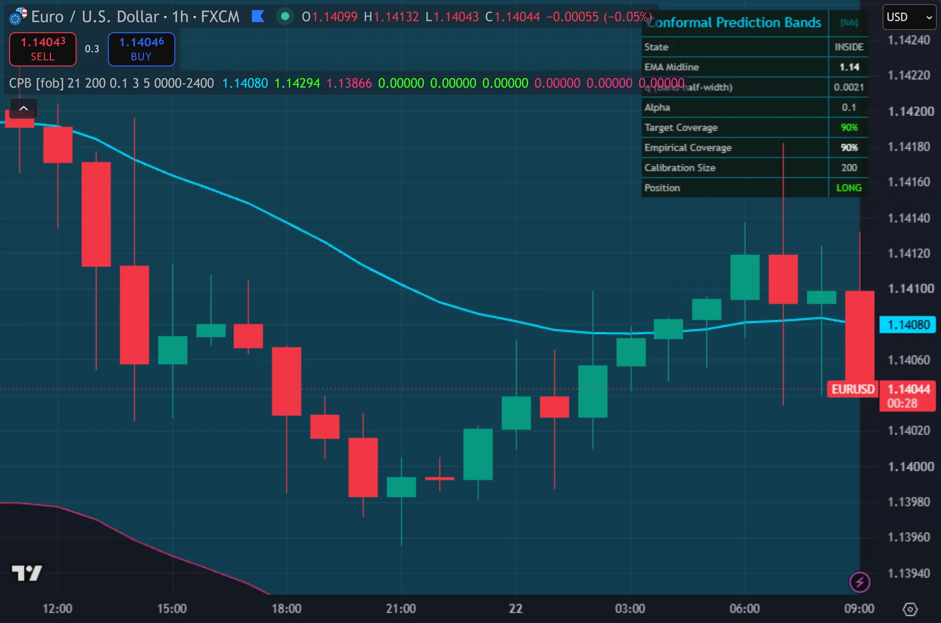Viewport: 941px width, 623px height.
Task: Click the Conformal Prediction Bands table title
Action: pos(734,23)
